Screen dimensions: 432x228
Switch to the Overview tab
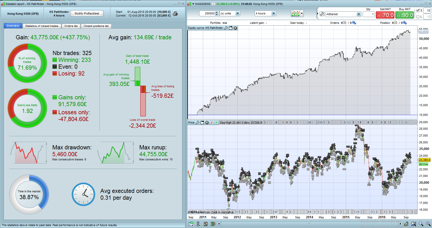tap(13, 26)
